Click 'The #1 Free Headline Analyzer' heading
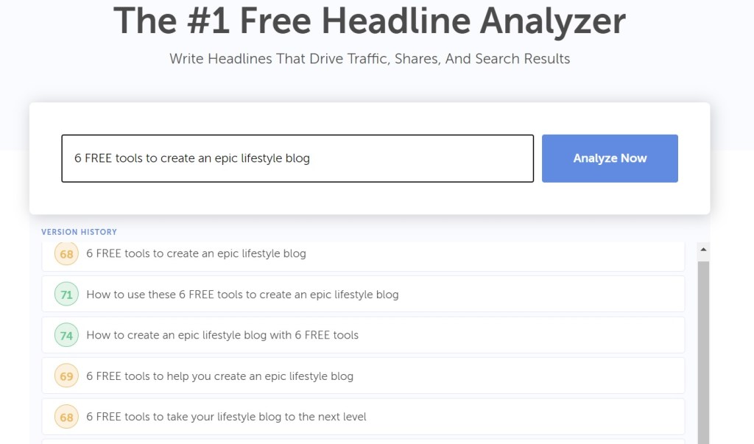This screenshot has height=444, width=754. (x=369, y=21)
